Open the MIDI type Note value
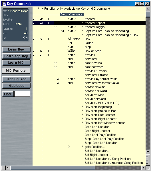Image resolution: width=151 pixels, height=171 pixels. tap(19, 24)
